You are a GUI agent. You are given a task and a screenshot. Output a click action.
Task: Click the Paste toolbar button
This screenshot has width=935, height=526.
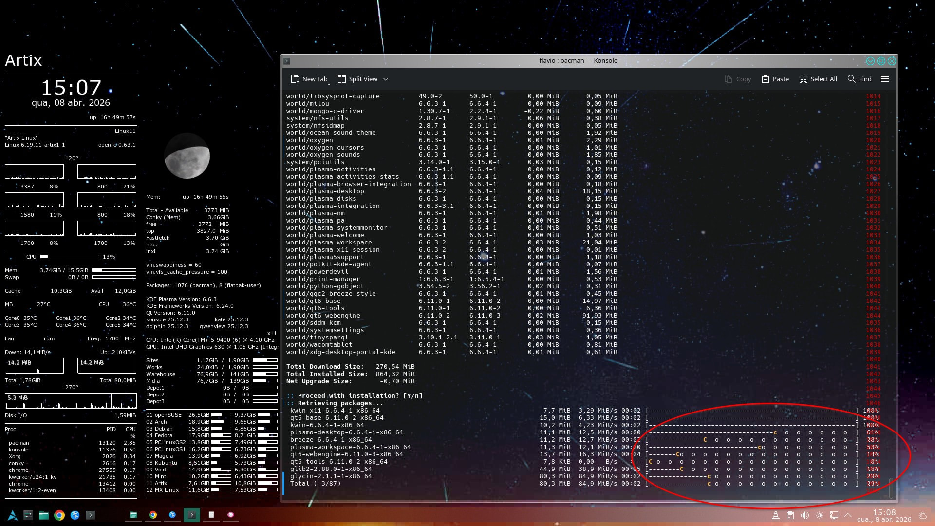coord(775,79)
